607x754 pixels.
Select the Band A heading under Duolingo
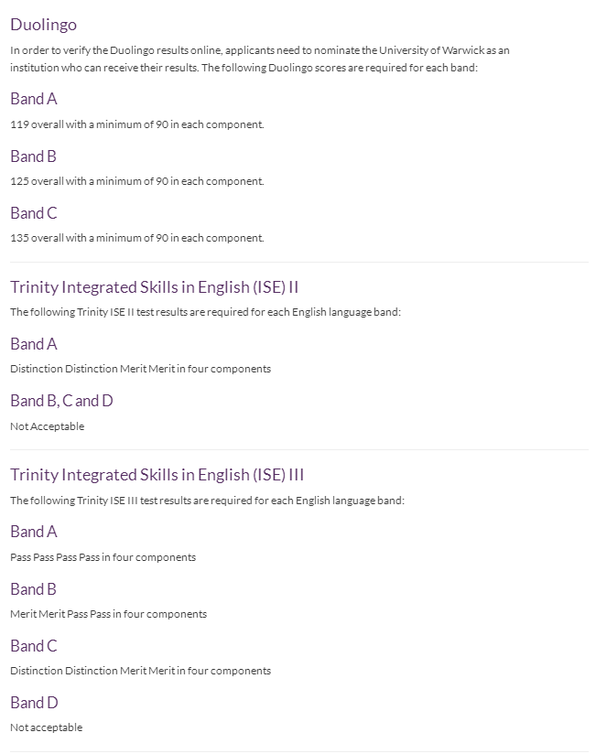[34, 99]
